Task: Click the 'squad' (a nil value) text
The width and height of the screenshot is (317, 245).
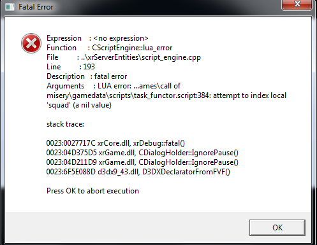Action: point(79,105)
